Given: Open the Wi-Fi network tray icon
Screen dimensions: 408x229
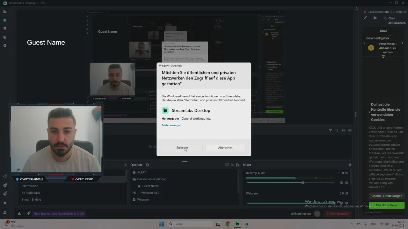Looking at the screenshot, I should point(382,224).
